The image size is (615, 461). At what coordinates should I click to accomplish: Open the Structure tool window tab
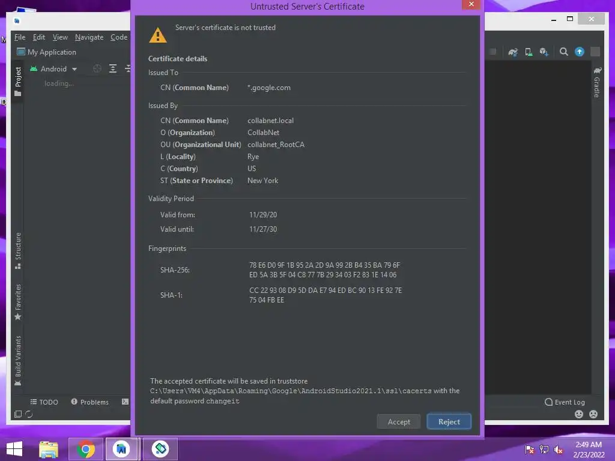pos(17,250)
